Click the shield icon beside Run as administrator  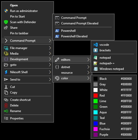tap(6, 11)
